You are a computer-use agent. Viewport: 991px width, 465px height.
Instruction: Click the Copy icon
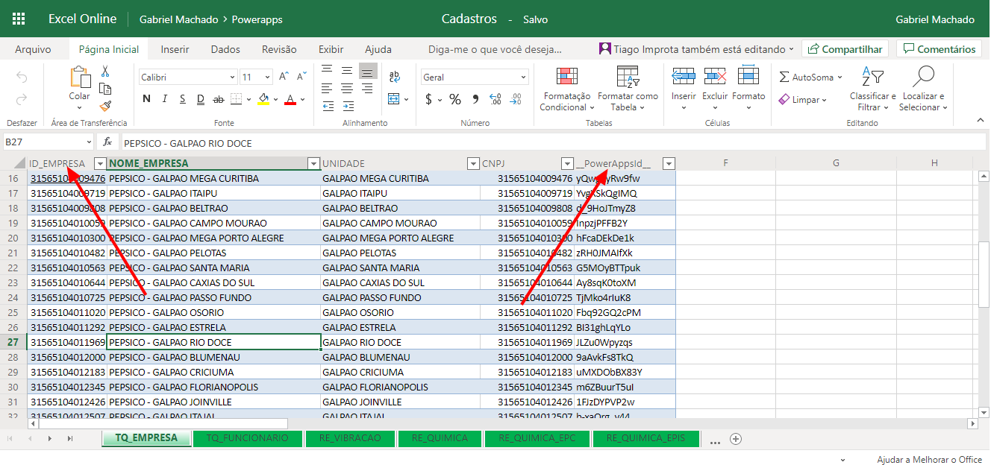click(x=105, y=89)
